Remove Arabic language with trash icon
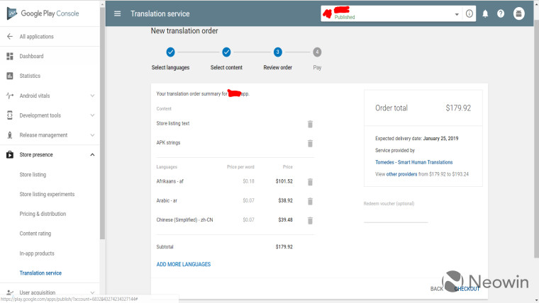The height and width of the screenshot is (303, 539). click(310, 201)
